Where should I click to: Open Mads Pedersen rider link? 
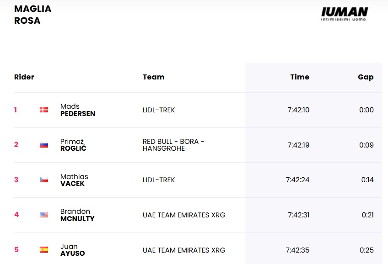click(x=77, y=110)
